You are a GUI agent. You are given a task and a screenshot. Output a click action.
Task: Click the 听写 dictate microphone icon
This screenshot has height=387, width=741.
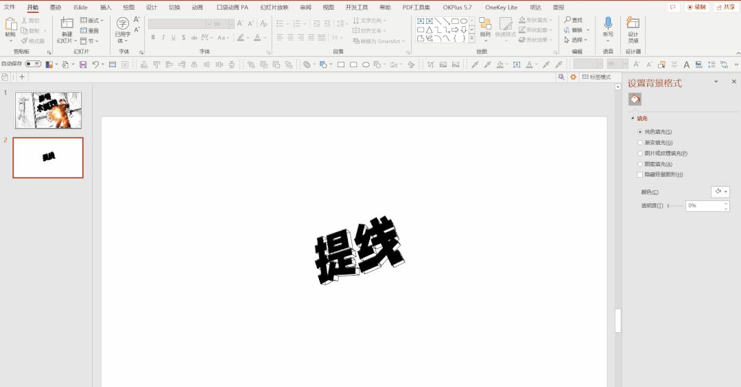coord(608,23)
